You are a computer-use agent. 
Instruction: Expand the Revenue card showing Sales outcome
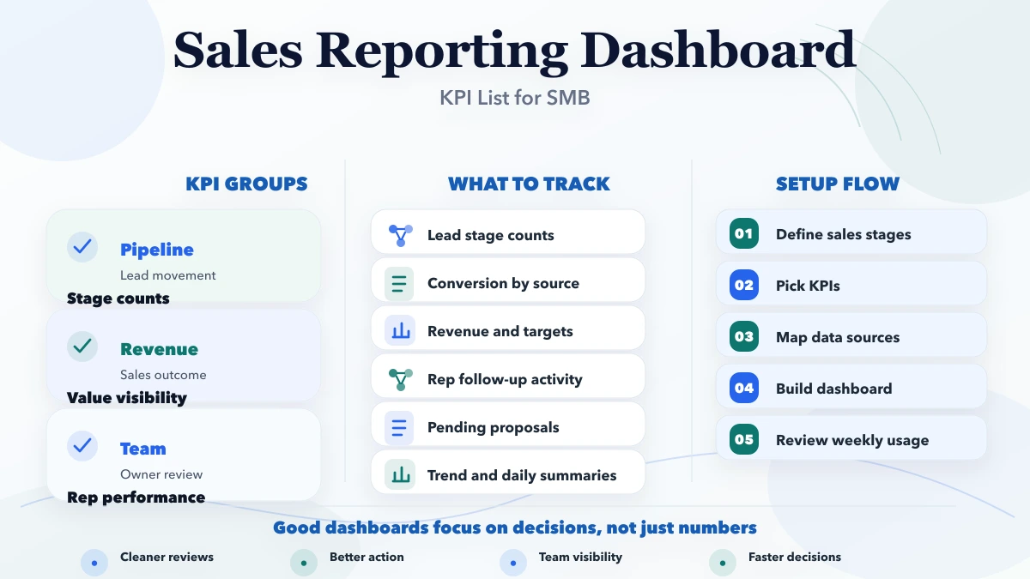click(183, 354)
